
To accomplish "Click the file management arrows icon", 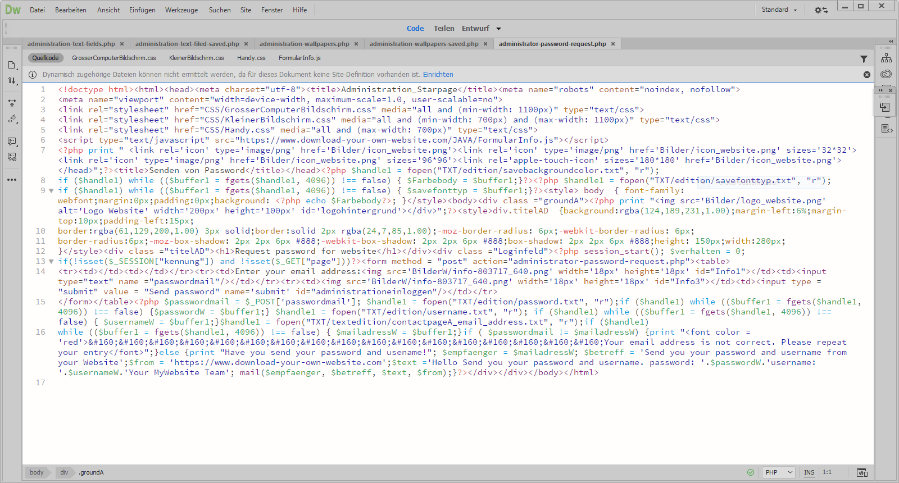I will pos(12,81).
